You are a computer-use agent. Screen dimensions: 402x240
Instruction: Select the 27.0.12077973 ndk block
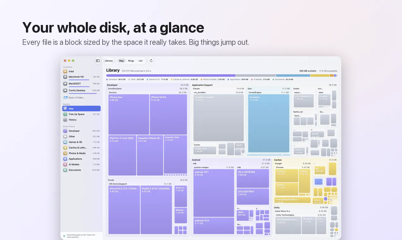[253, 197]
